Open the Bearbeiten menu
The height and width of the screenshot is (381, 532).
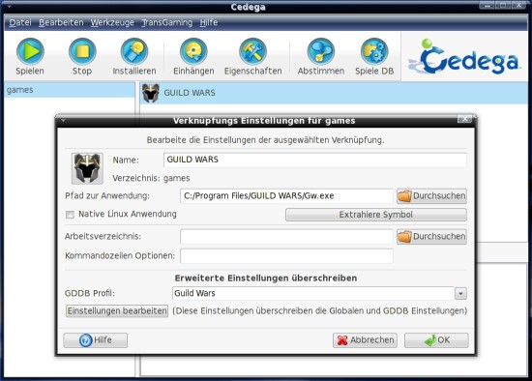pos(61,23)
